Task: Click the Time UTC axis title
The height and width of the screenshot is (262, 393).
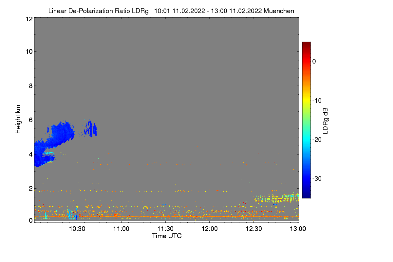Action: coord(167,236)
